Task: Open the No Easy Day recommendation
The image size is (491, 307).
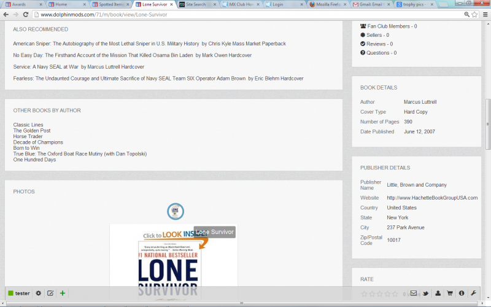Action: (x=133, y=55)
